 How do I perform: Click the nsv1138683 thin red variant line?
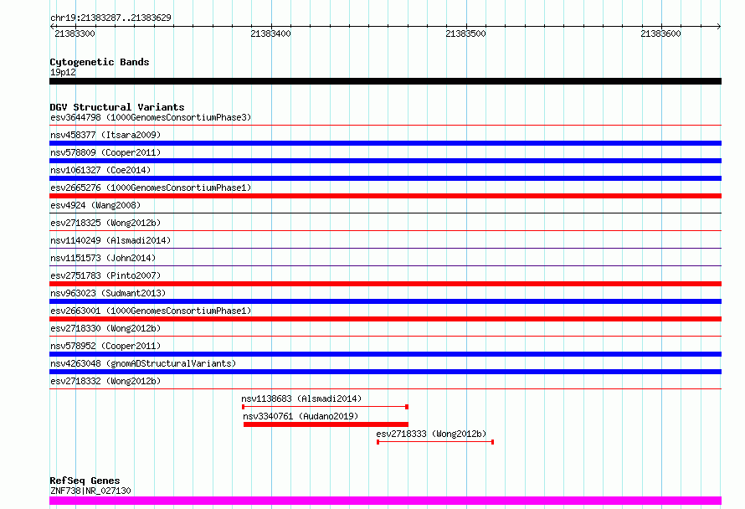[x=325, y=407]
